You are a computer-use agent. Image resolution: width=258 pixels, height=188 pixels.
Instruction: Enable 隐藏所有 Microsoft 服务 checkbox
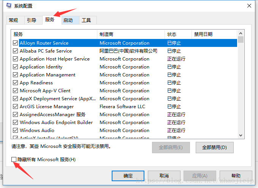point(14,159)
